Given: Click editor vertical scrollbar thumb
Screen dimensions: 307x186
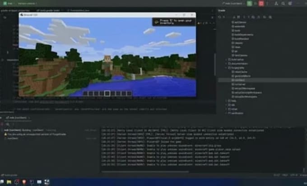Looking at the screenshot, I should pyautogui.click(x=215, y=64).
